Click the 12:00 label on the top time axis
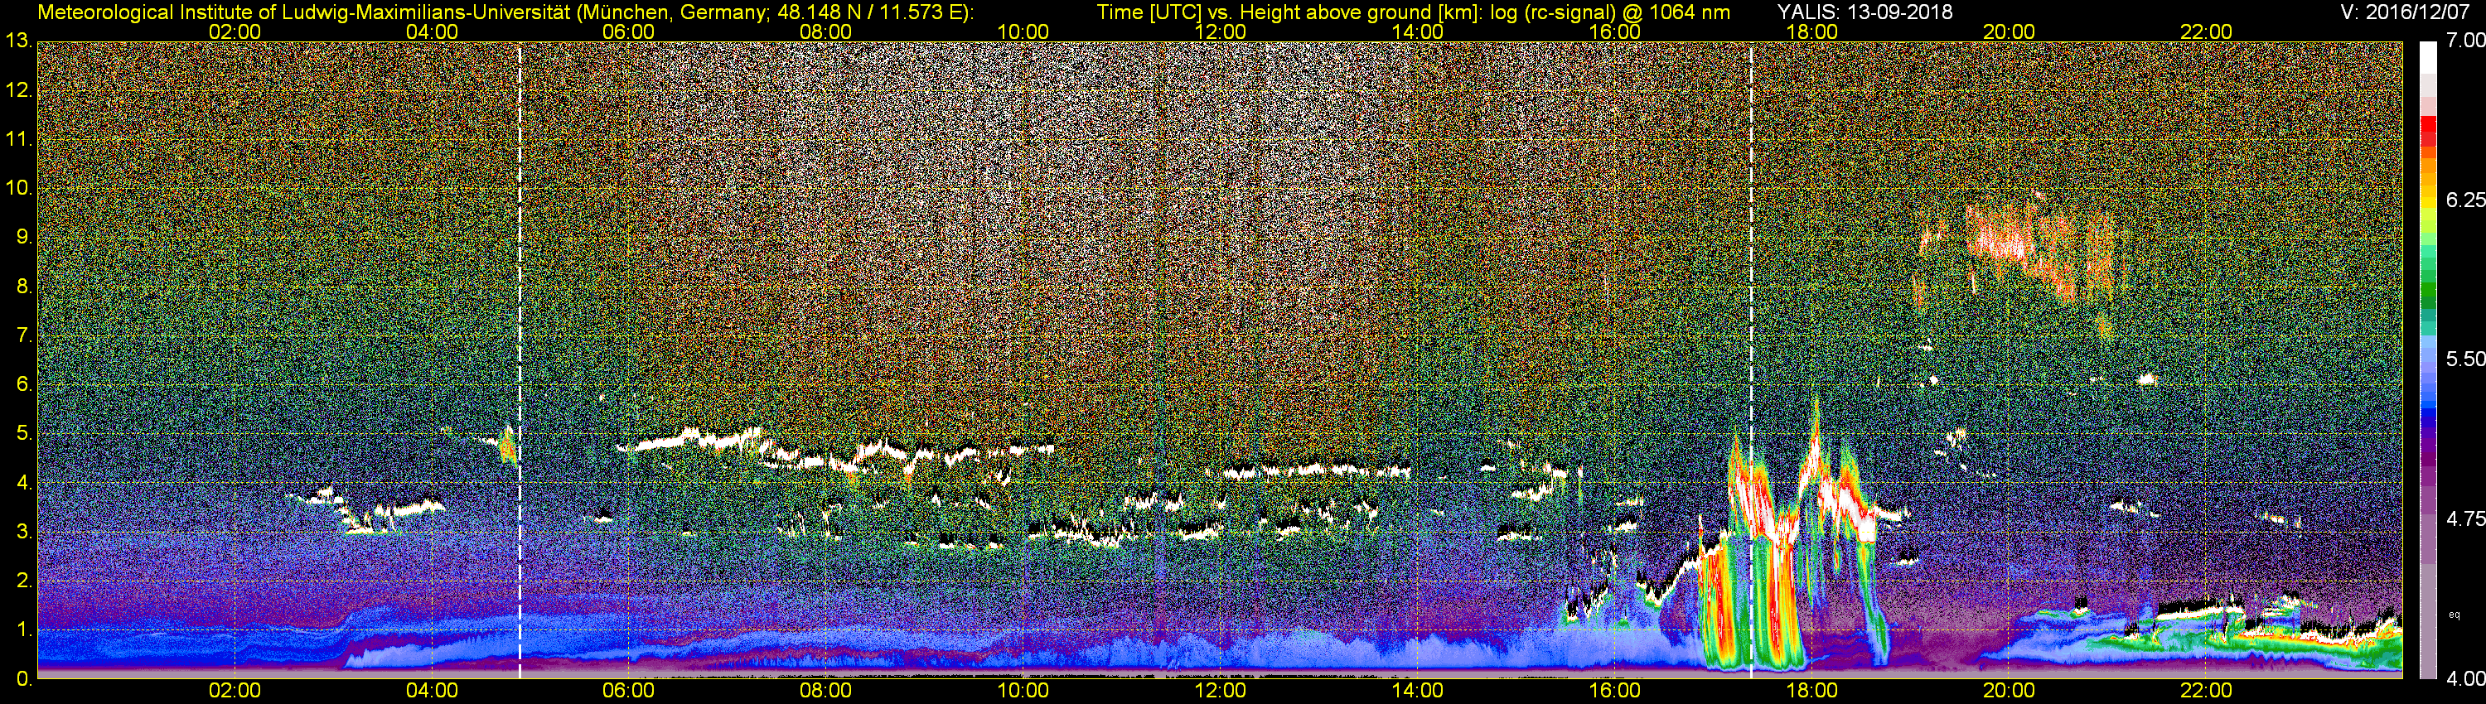2486x704 pixels. click(x=1220, y=31)
